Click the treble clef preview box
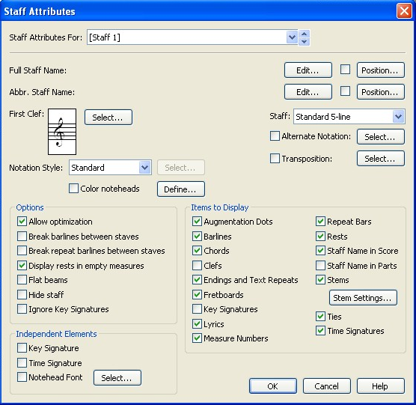The width and height of the screenshot is (416, 405). [x=62, y=132]
